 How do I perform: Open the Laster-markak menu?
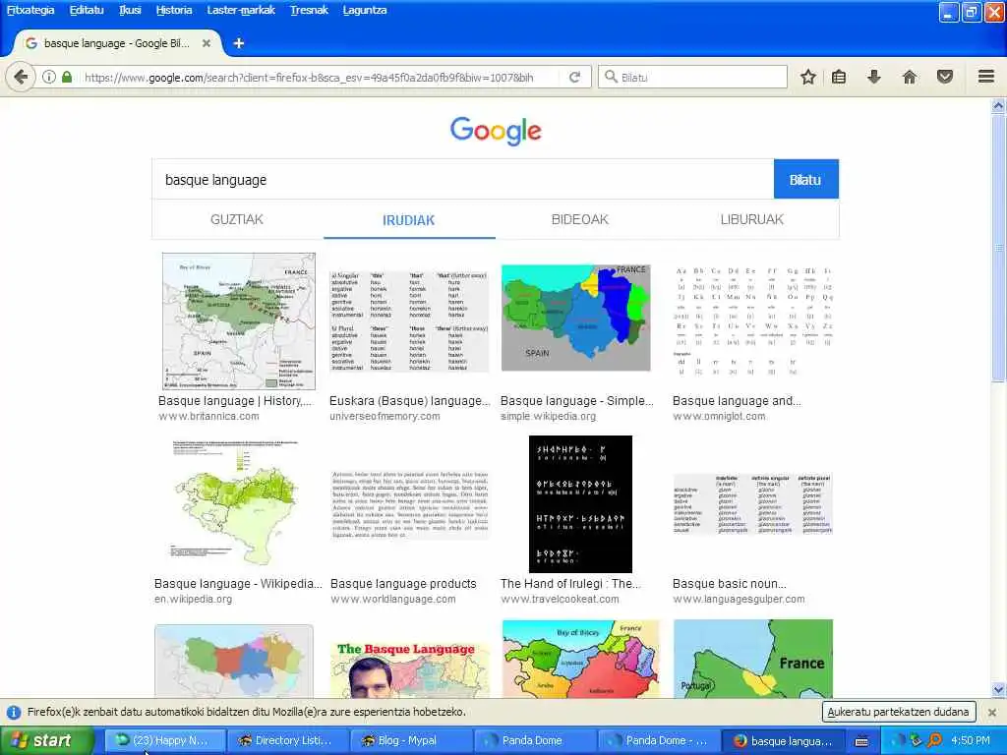tap(241, 10)
